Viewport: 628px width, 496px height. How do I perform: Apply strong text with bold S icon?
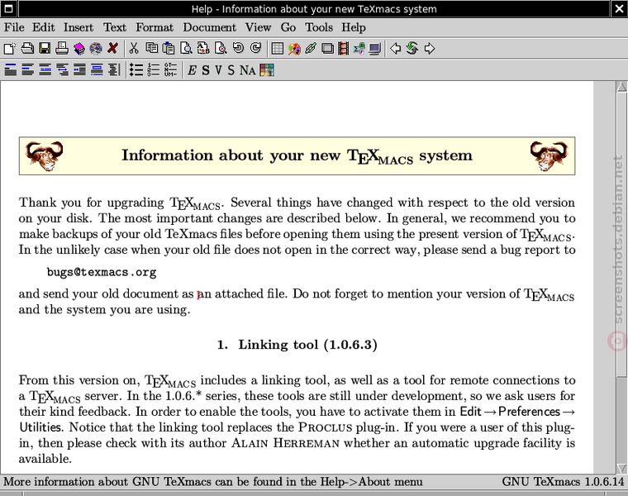(206, 70)
